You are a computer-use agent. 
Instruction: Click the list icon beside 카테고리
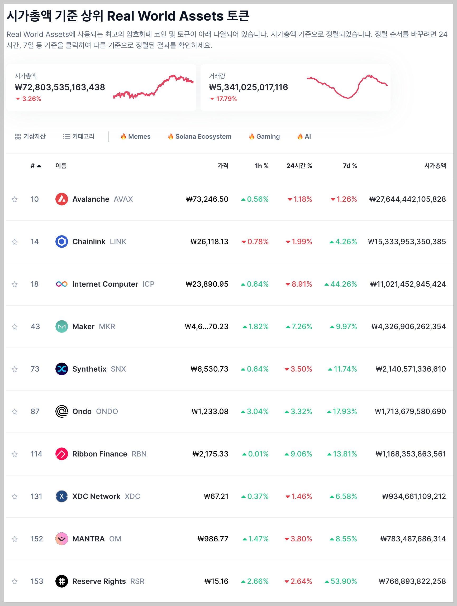pos(66,136)
